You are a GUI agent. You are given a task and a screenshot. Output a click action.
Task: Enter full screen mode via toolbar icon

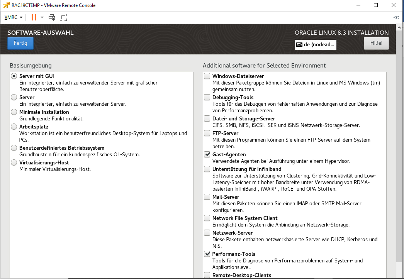point(63,17)
